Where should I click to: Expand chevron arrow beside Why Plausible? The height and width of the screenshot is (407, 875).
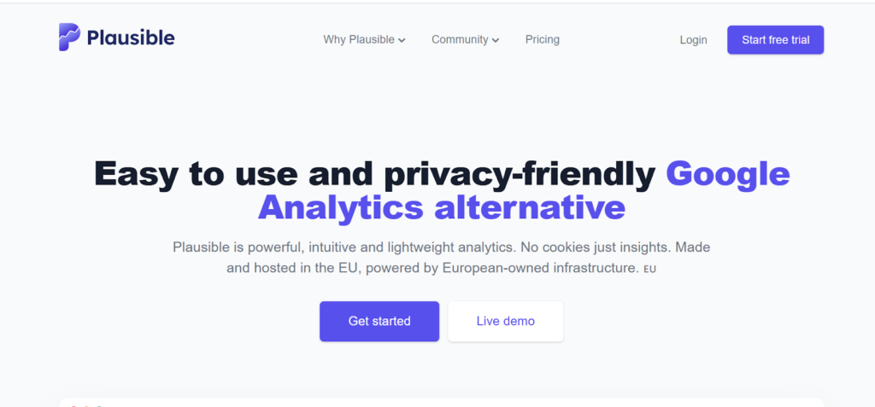click(402, 40)
